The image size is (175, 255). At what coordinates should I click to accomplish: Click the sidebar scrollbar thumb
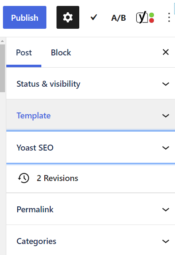coord(3,69)
